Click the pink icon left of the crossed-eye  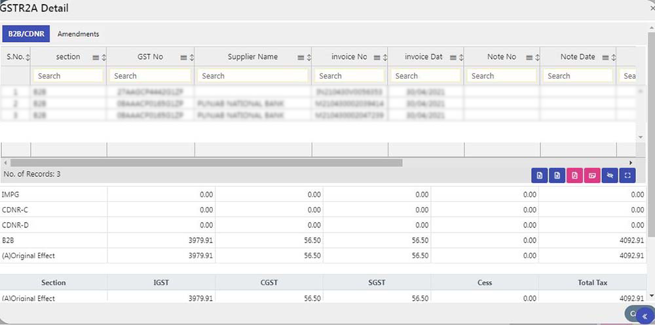tap(592, 176)
